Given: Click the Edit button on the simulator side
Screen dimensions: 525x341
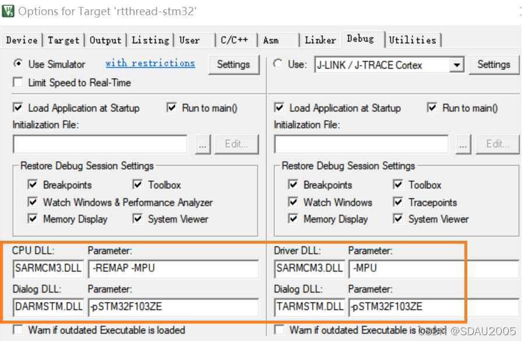Looking at the screenshot, I should pos(237,144).
